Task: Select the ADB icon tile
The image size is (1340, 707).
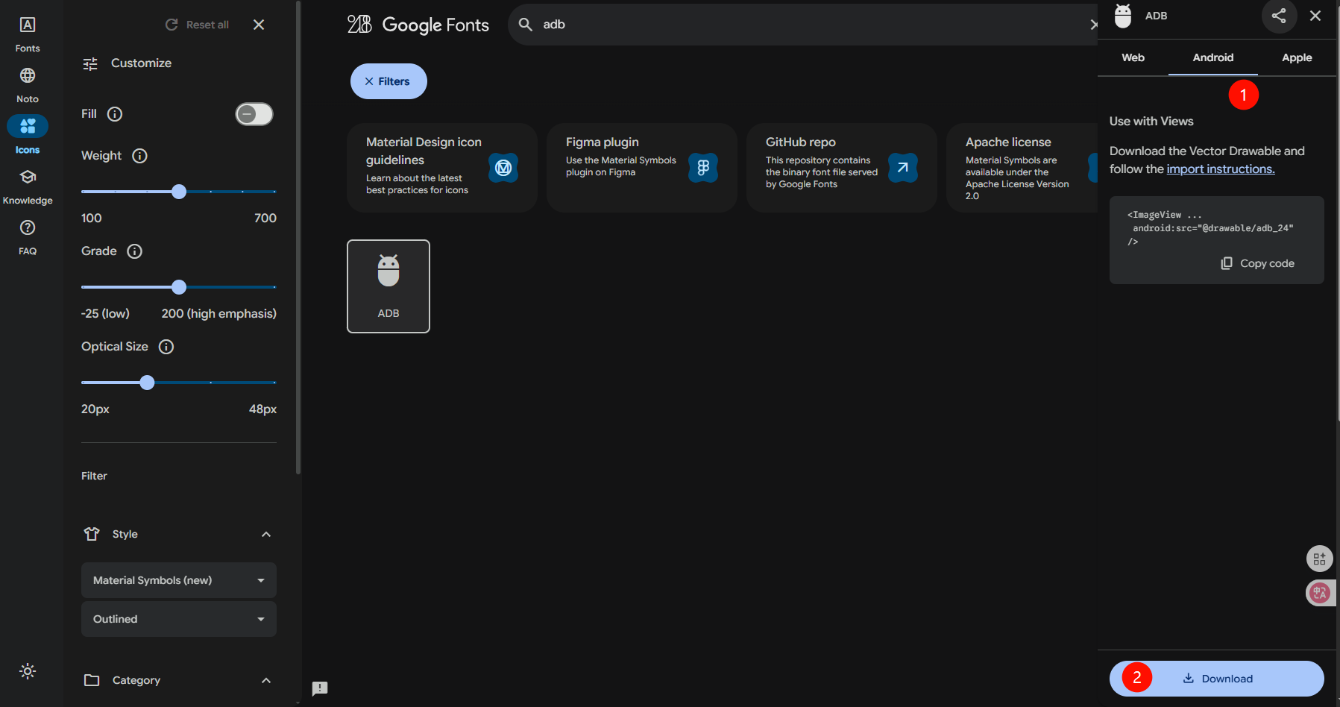Action: (389, 286)
